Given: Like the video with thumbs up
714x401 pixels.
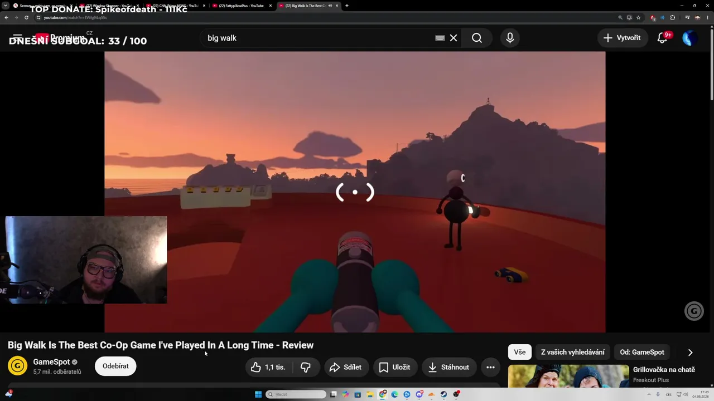Looking at the screenshot, I should click(x=268, y=367).
